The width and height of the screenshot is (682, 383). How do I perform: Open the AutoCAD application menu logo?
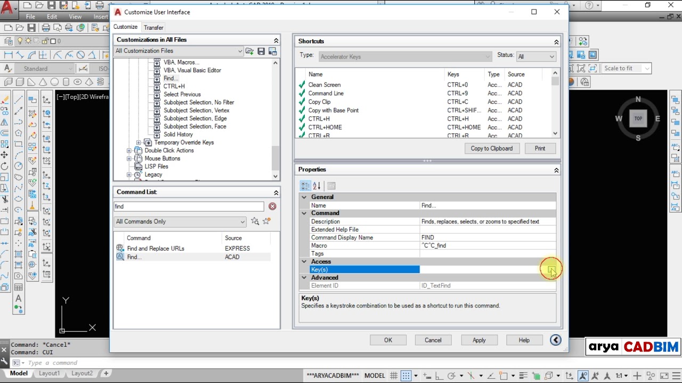[x=7, y=8]
